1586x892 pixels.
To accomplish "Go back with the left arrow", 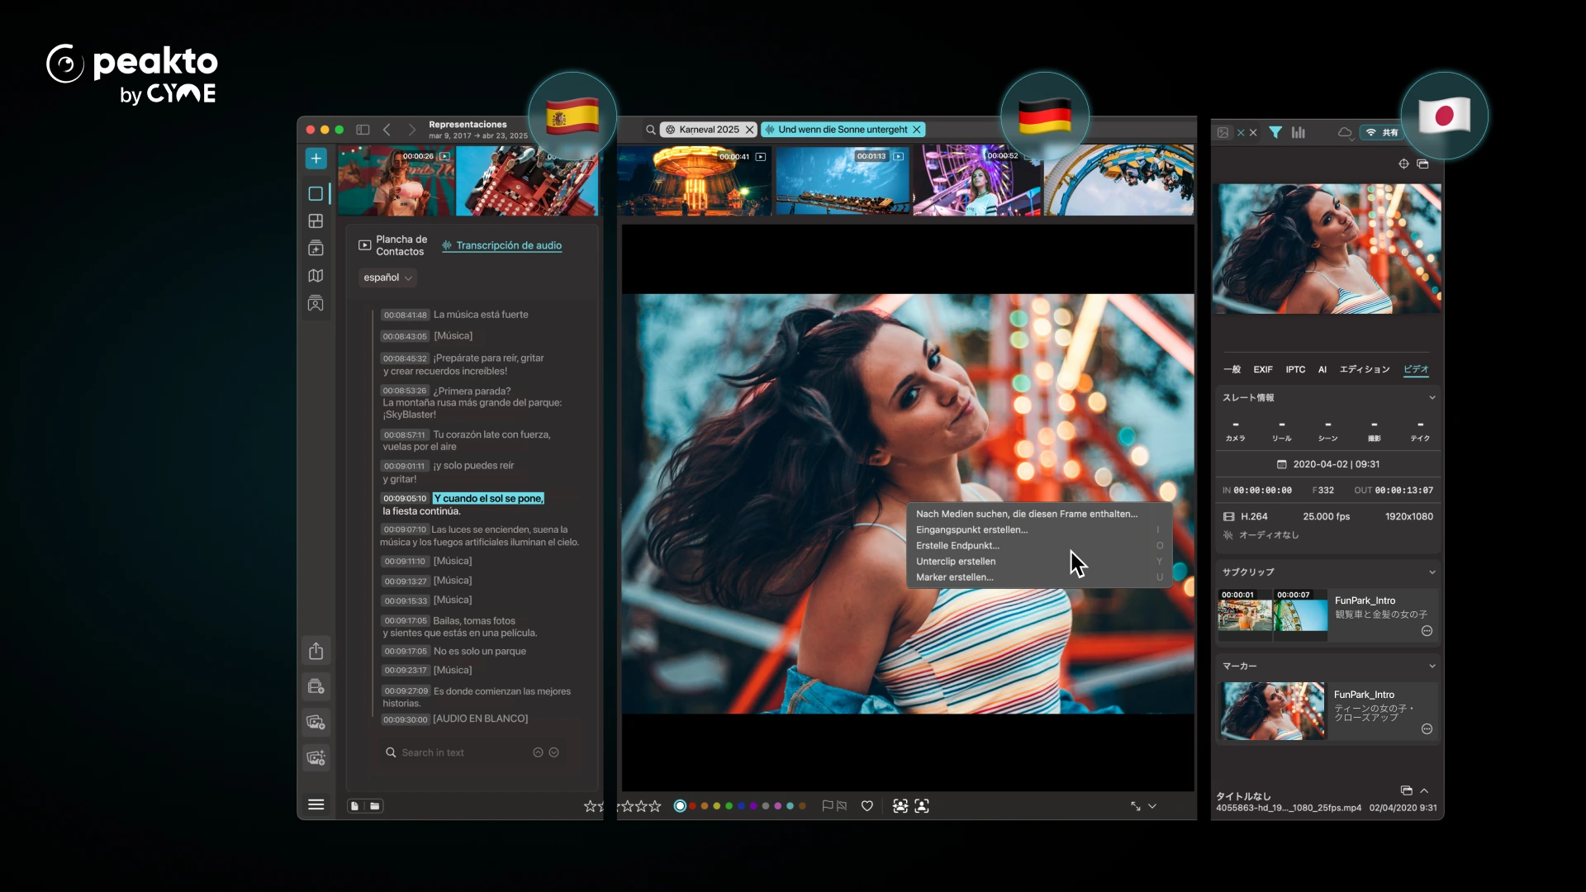I will [387, 130].
